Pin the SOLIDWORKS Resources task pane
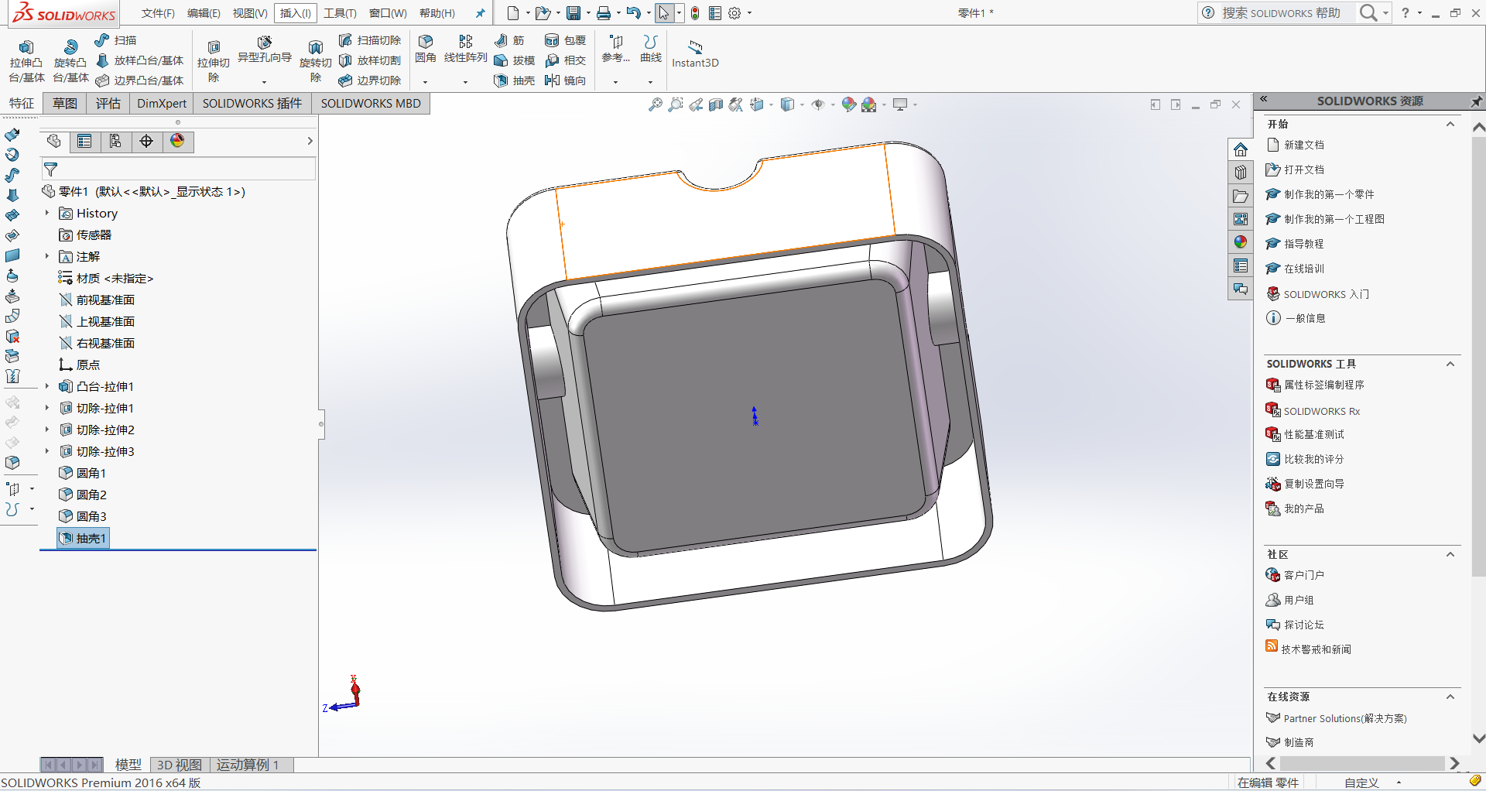 (x=1476, y=101)
